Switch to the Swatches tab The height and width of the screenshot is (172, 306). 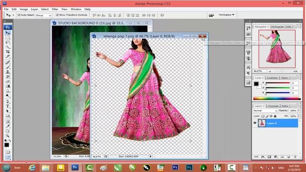[x=272, y=78]
